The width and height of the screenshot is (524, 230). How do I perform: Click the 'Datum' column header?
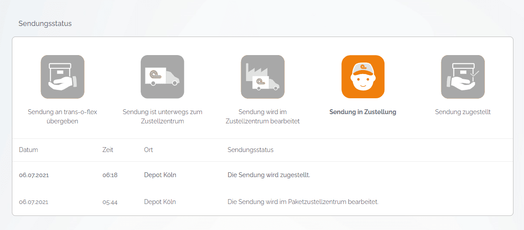pos(29,150)
